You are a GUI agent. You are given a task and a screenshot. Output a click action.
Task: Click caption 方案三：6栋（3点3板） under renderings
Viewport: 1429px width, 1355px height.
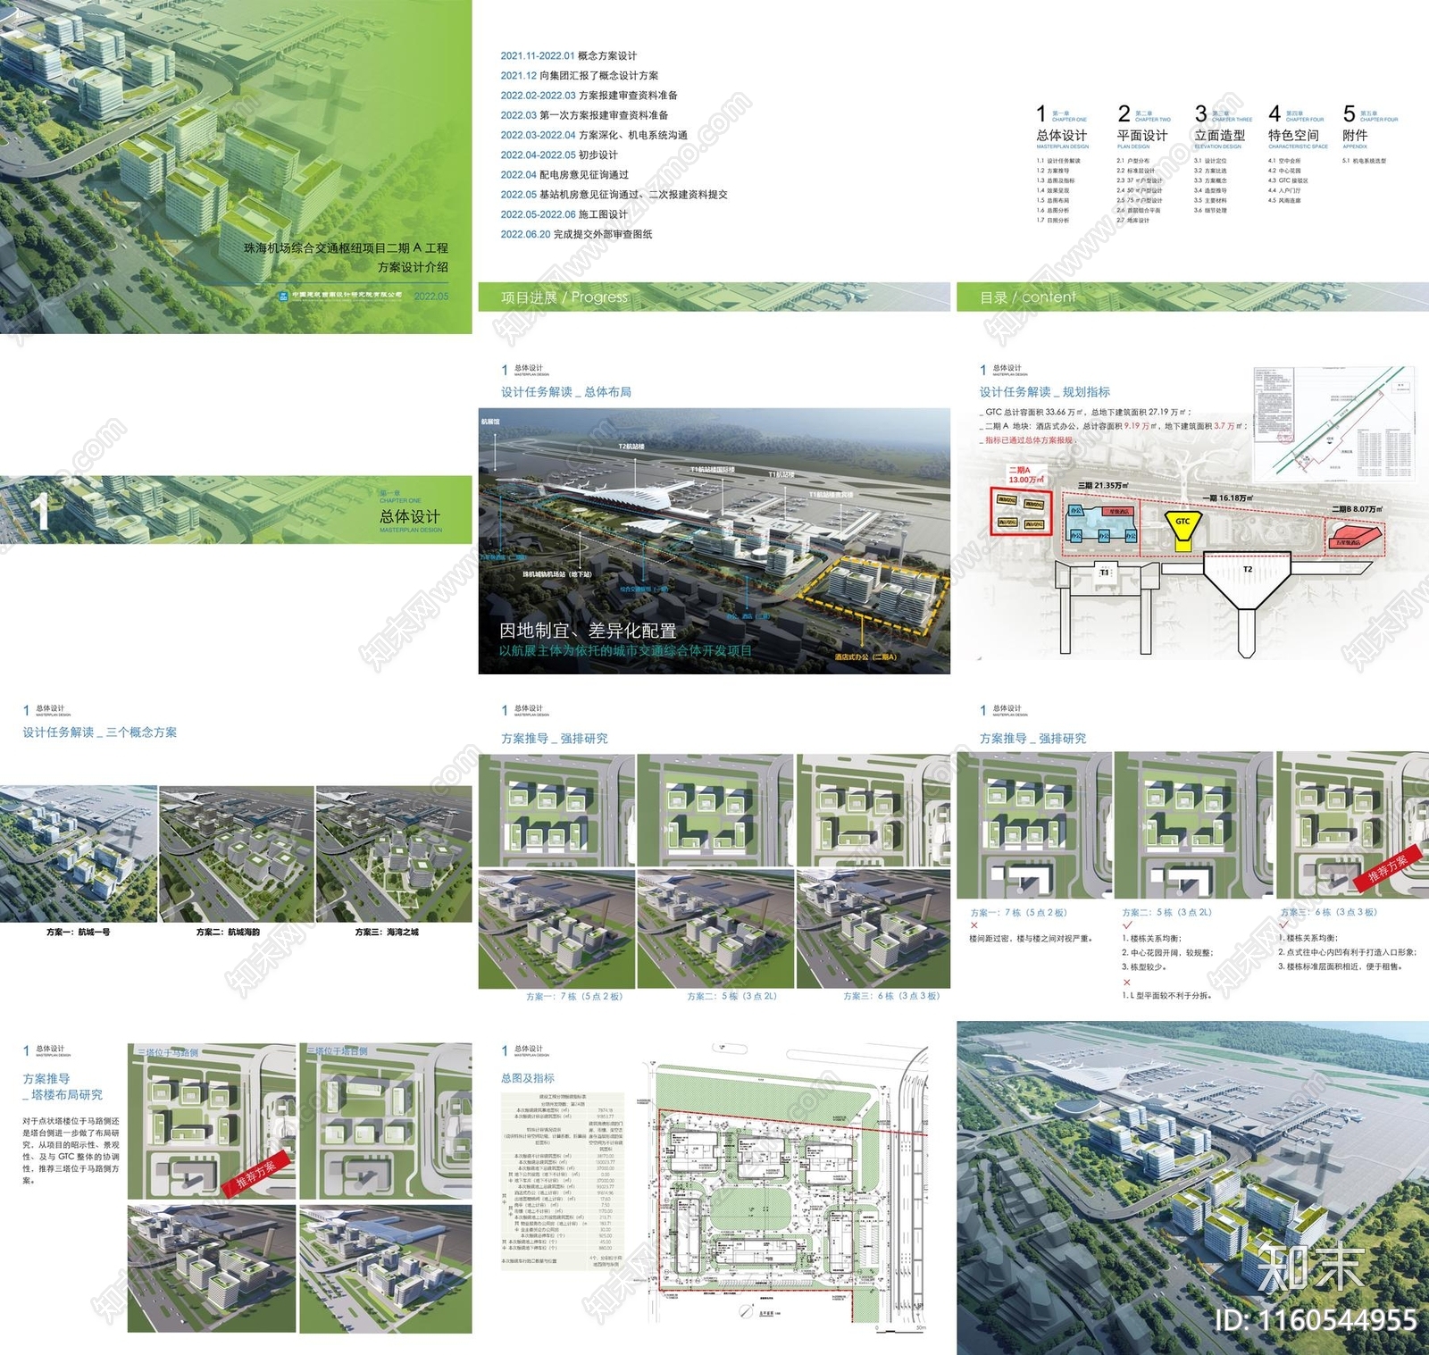[x=891, y=996]
